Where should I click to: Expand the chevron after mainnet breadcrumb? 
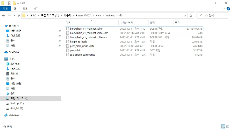click(x=117, y=16)
